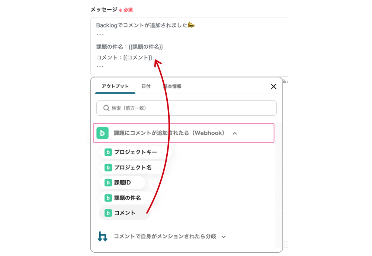Viewport: 372px width, 256px height.
Task: Focus the 検索（前方一致） search field
Action: pos(186,108)
